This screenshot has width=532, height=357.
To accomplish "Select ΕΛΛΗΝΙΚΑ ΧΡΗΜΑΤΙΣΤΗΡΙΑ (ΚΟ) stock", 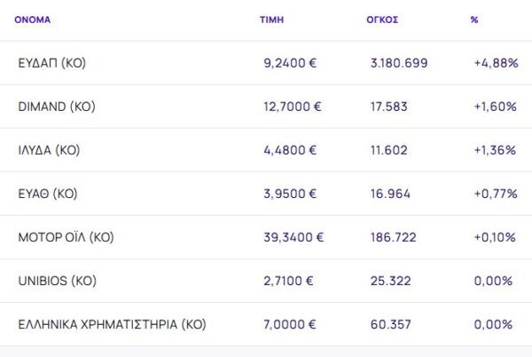I will tap(112, 324).
